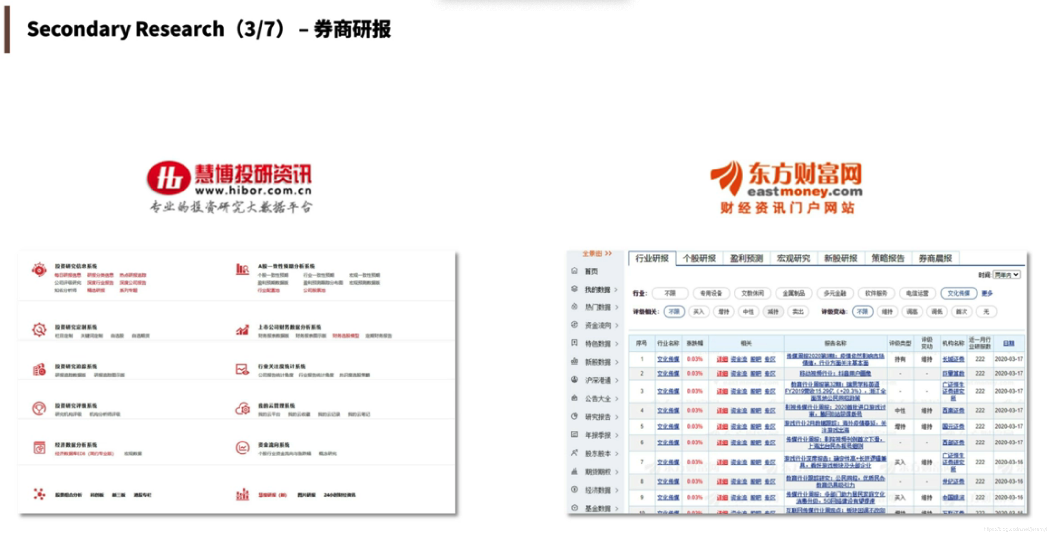Toggle the 文化传媒 industry filter chip
1050x535 pixels.
(x=958, y=293)
